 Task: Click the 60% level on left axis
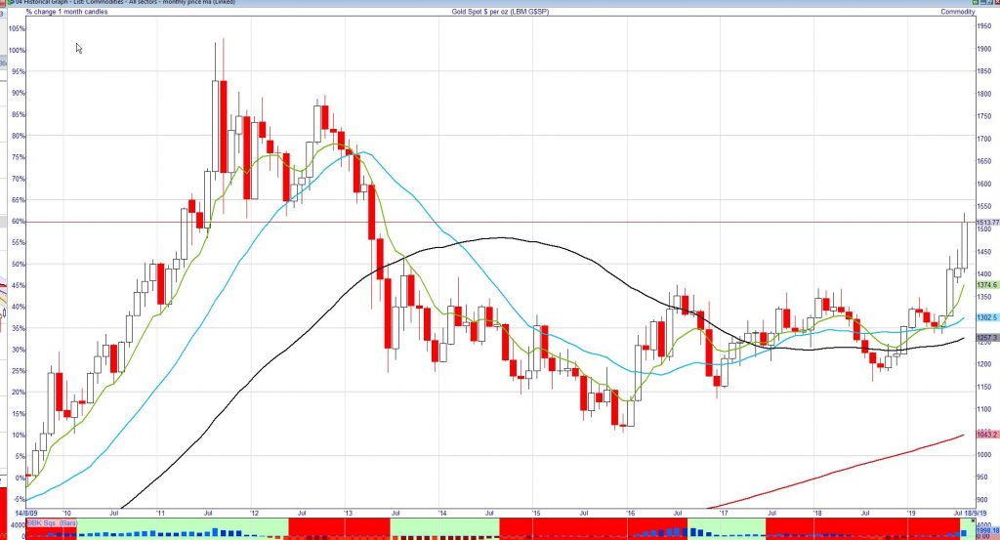pos(18,222)
